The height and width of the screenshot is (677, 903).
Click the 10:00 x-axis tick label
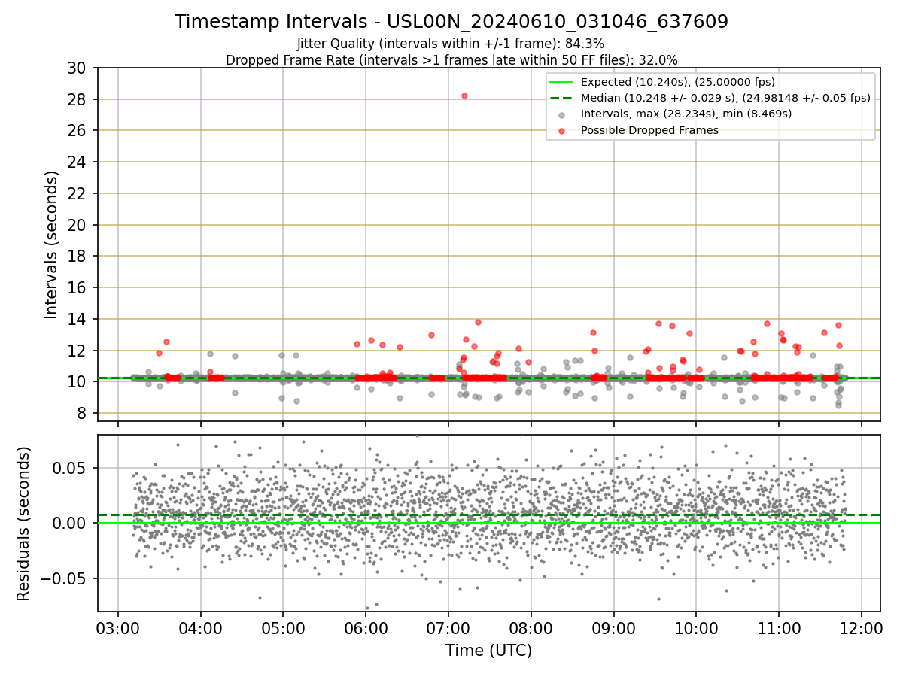[x=695, y=627]
